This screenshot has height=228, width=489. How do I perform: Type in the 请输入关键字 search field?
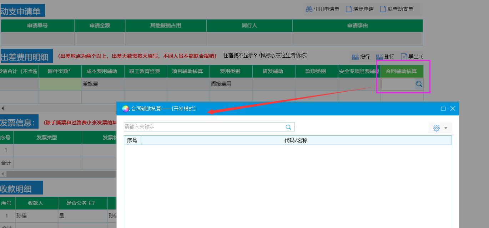203,127
